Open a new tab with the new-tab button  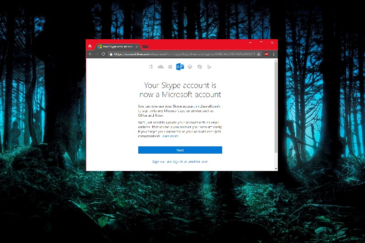coord(145,47)
